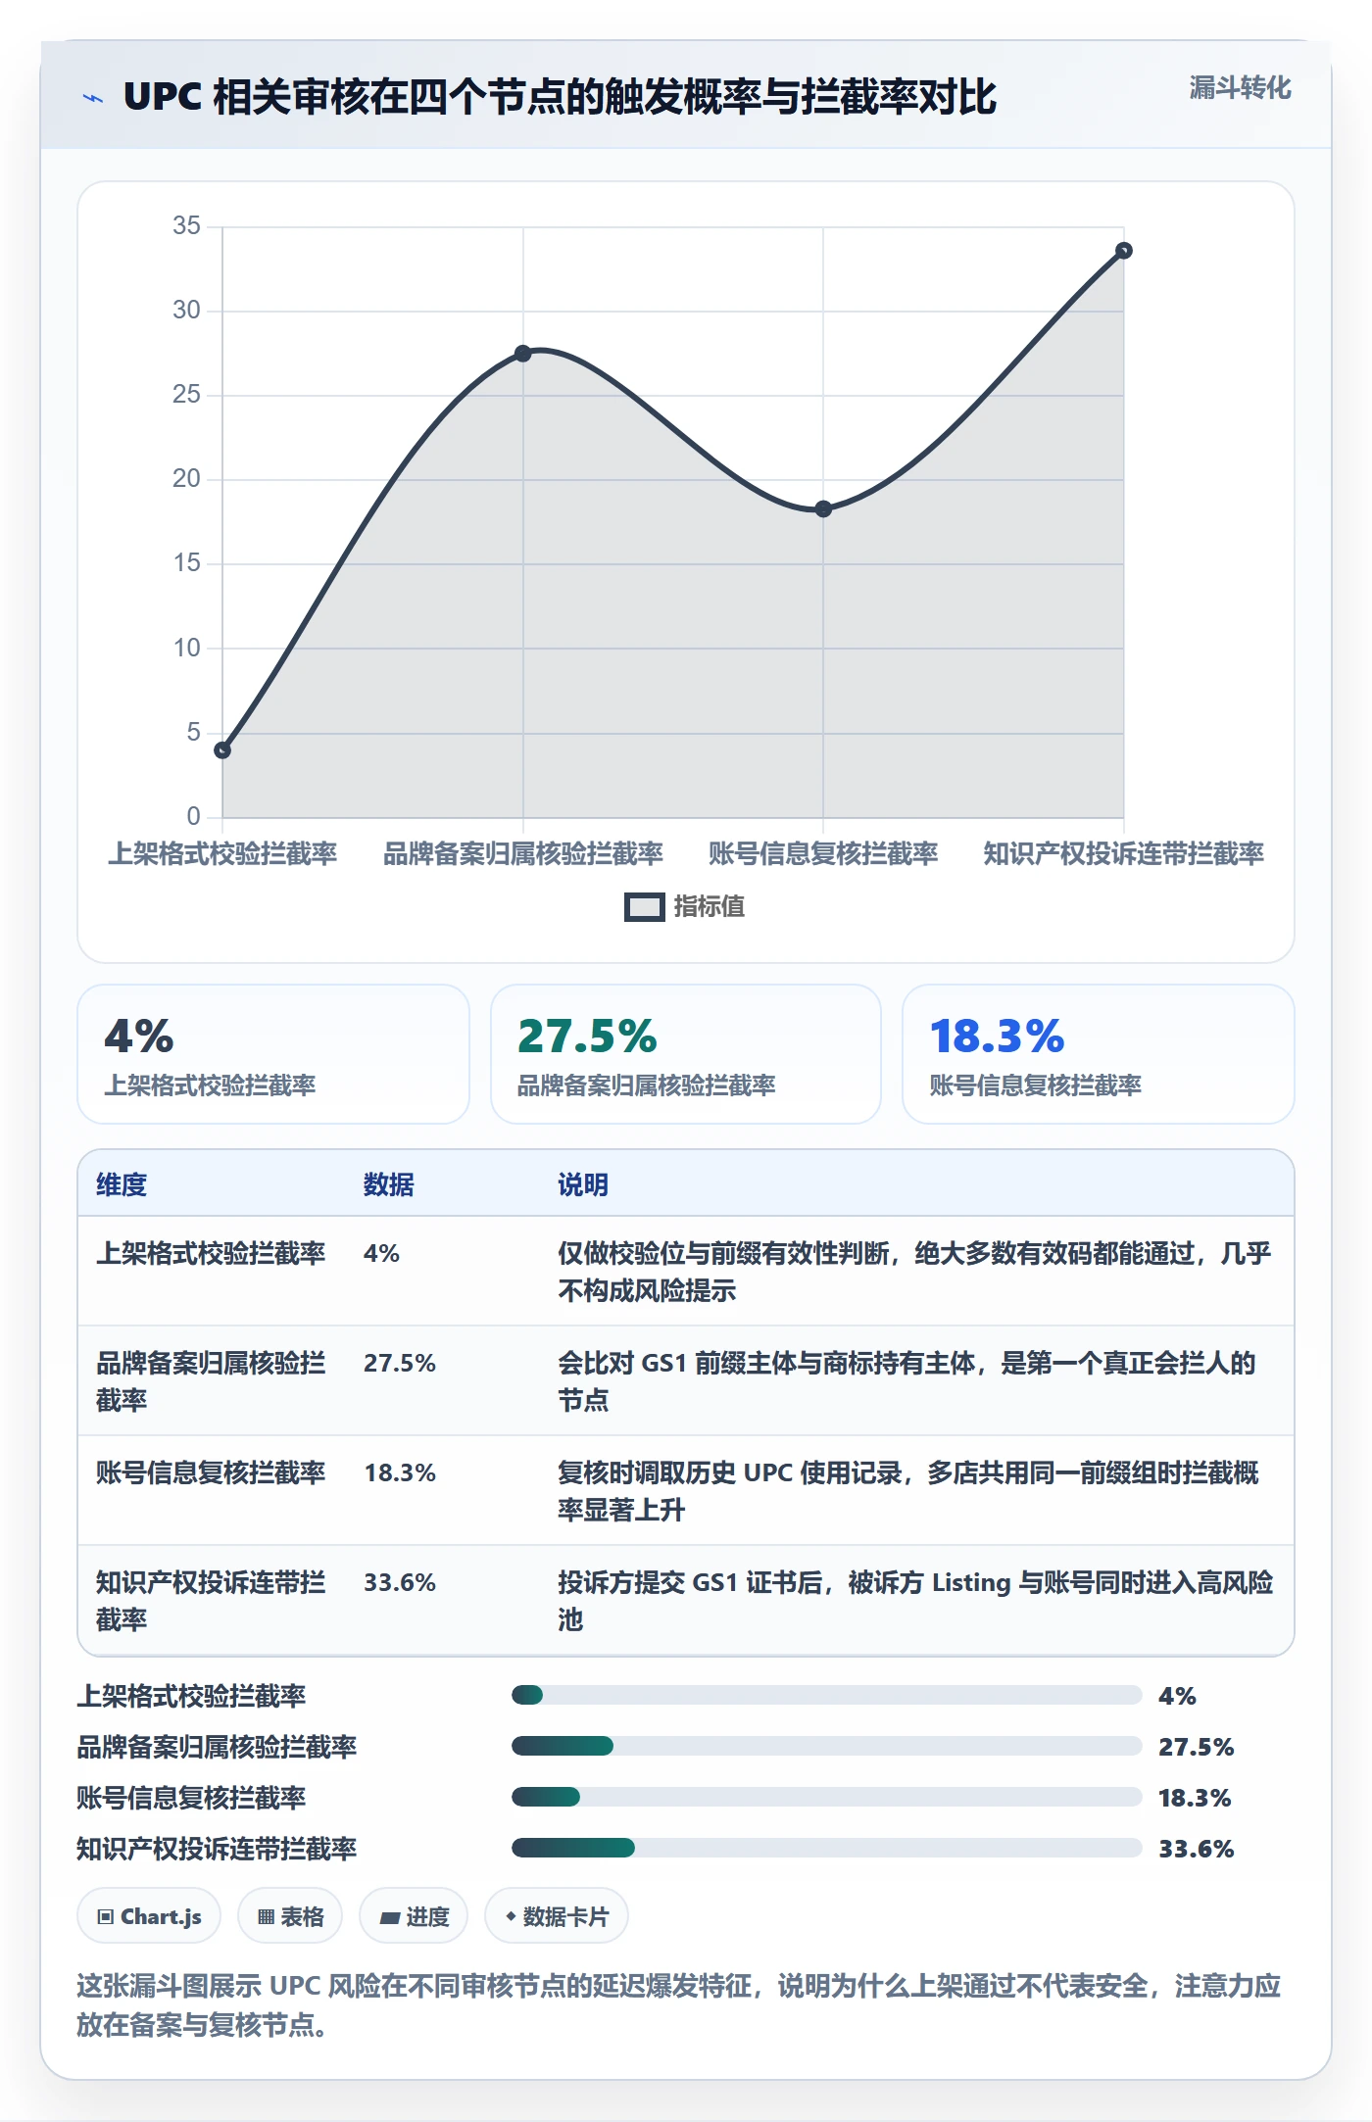Click progress label 知识产权投诉连带拦截率
Image resolution: width=1372 pixels, height=2122 pixels.
[217, 1849]
